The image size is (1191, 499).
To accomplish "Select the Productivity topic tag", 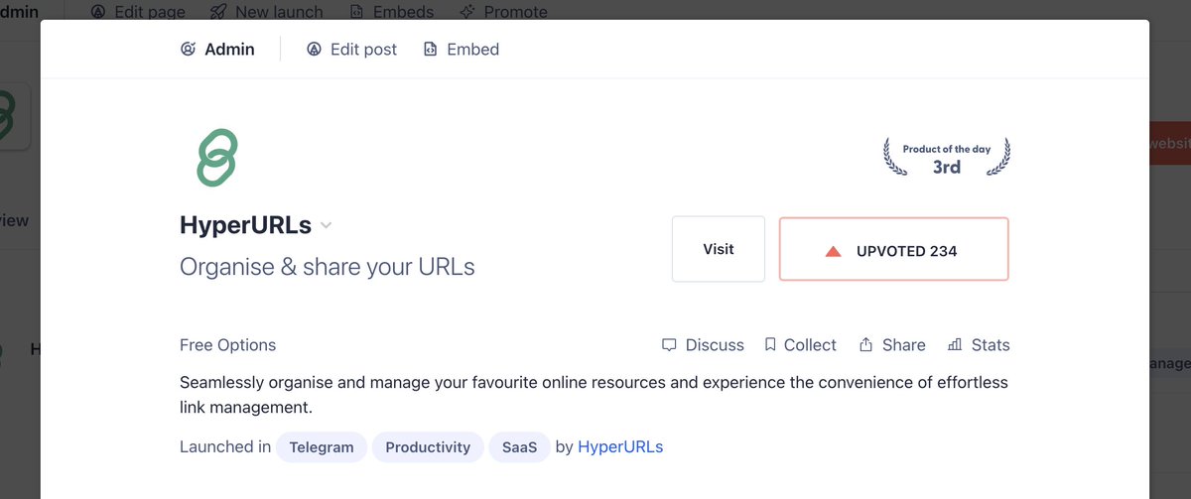I will point(428,447).
